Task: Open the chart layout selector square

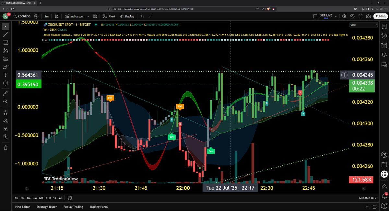Action: pos(315,16)
